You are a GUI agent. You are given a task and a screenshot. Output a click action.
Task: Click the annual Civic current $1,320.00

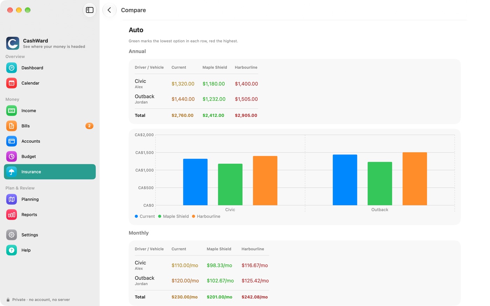[x=183, y=84]
